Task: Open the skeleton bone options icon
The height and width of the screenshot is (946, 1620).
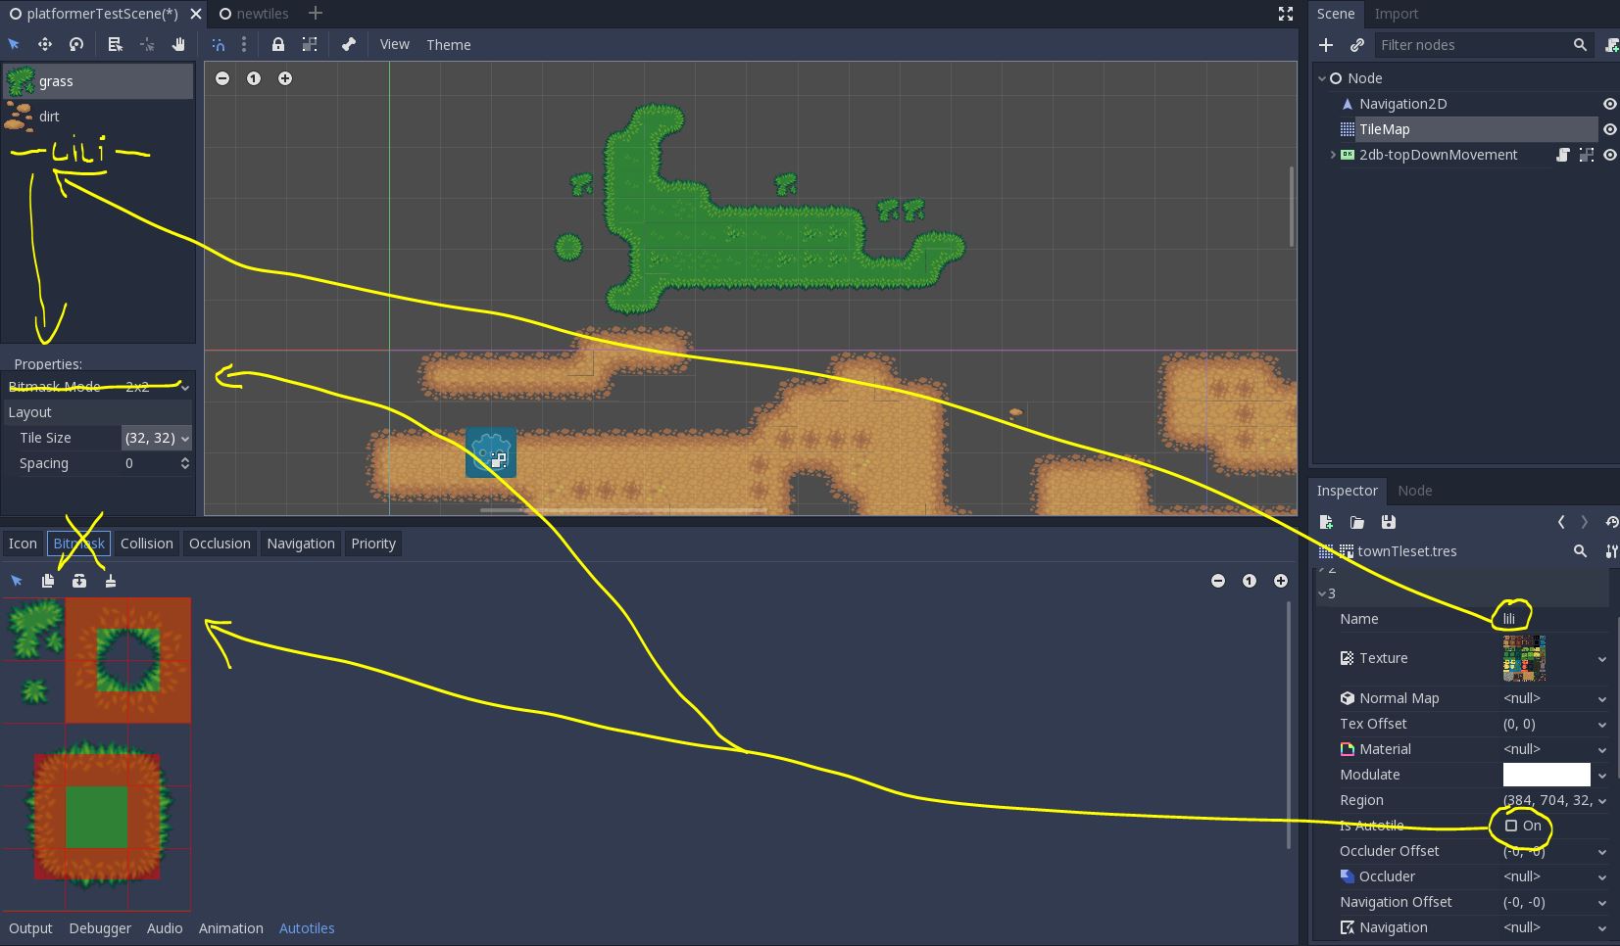Action: point(348,44)
